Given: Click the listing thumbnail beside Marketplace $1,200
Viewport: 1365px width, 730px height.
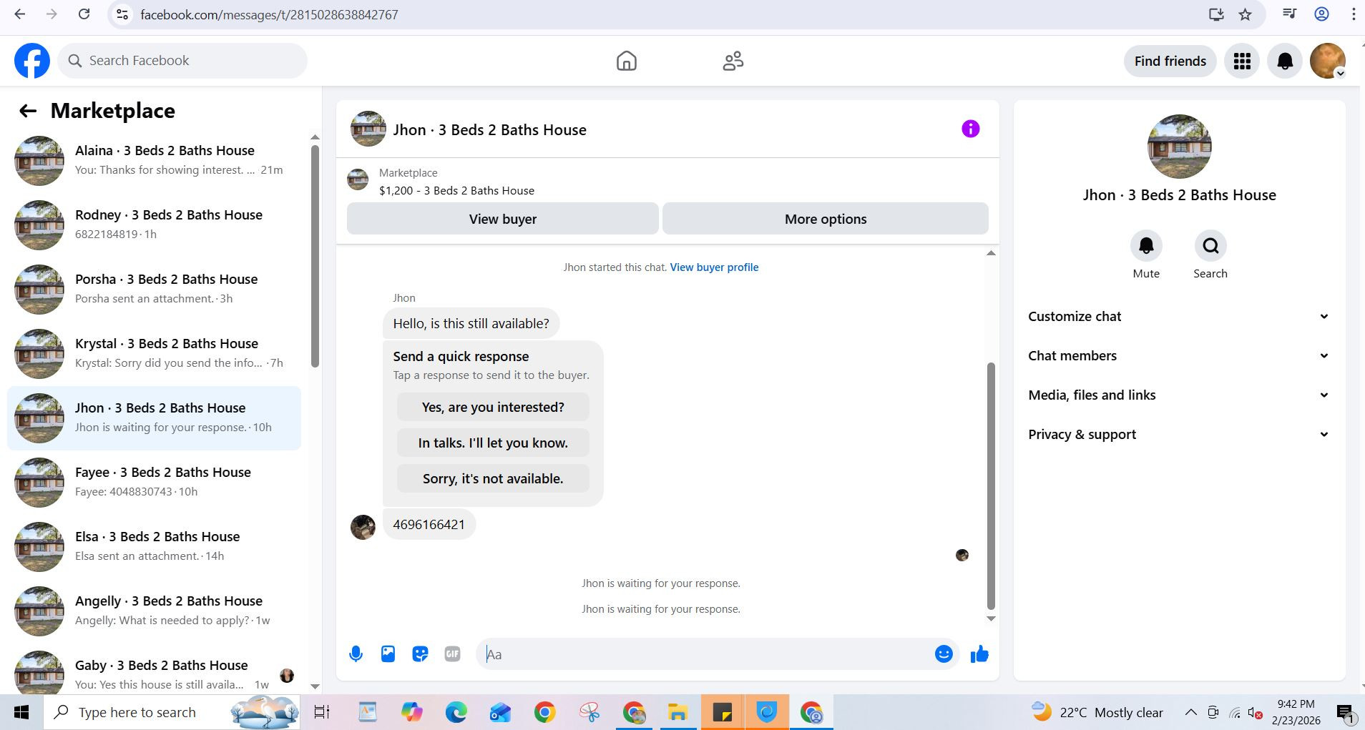Looking at the screenshot, I should point(358,179).
